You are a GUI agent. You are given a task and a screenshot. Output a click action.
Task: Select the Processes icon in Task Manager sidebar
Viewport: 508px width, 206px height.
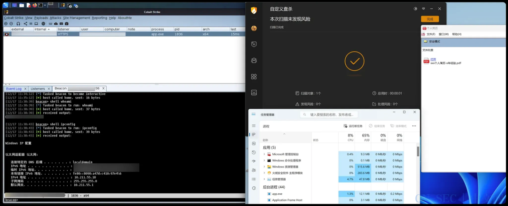click(x=254, y=135)
